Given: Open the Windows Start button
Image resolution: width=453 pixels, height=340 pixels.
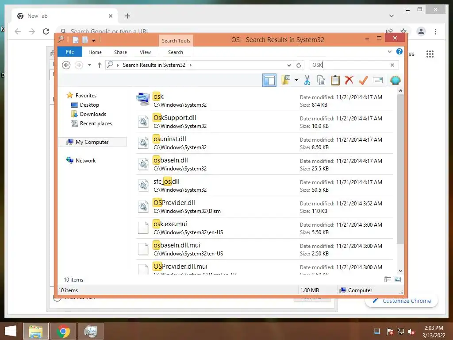Looking at the screenshot, I should click(11, 331).
